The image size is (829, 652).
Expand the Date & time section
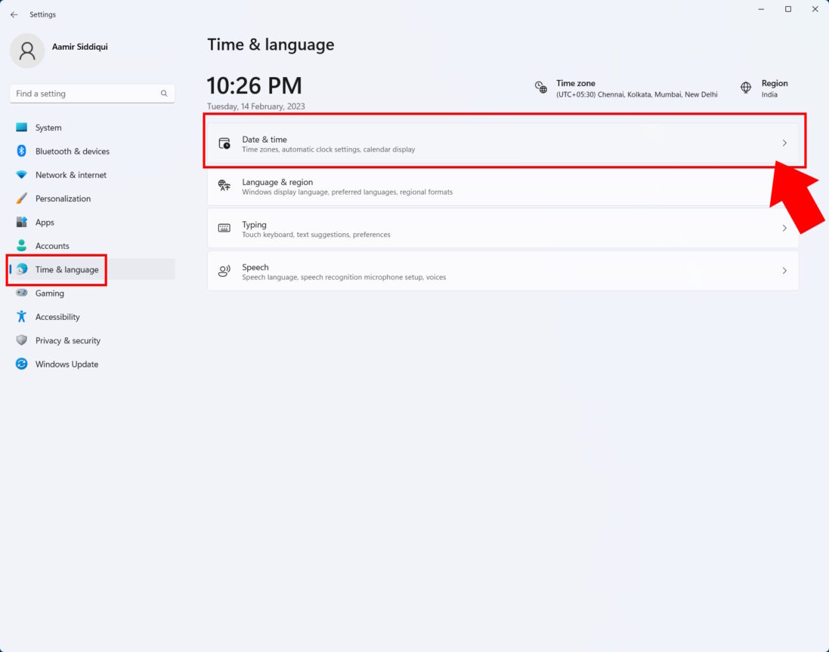point(784,143)
